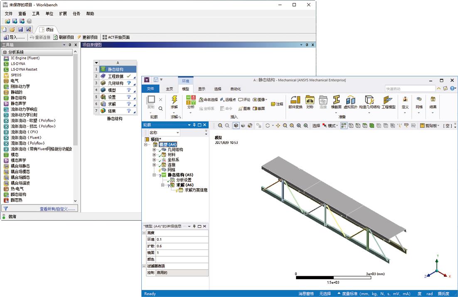Toggle the body selection filter green icon
This screenshot has width=458, height=297.
click(x=372, y=126)
